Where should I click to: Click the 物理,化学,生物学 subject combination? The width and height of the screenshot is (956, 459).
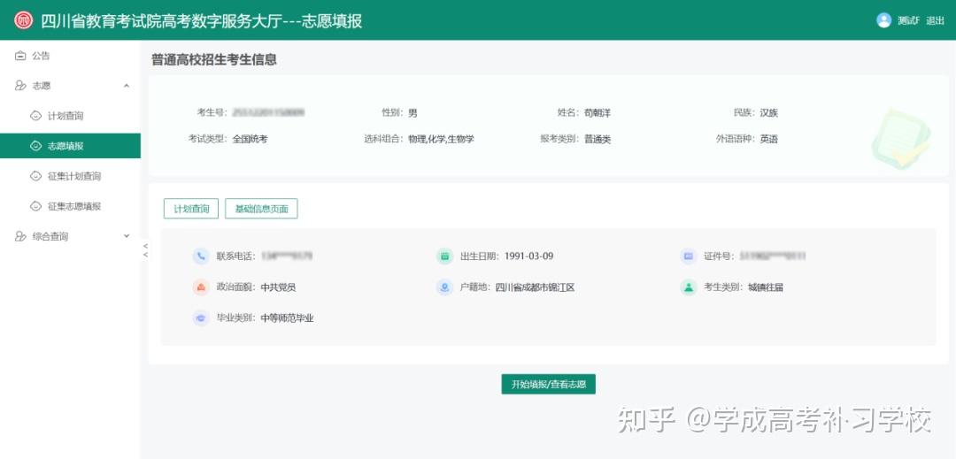click(x=441, y=140)
